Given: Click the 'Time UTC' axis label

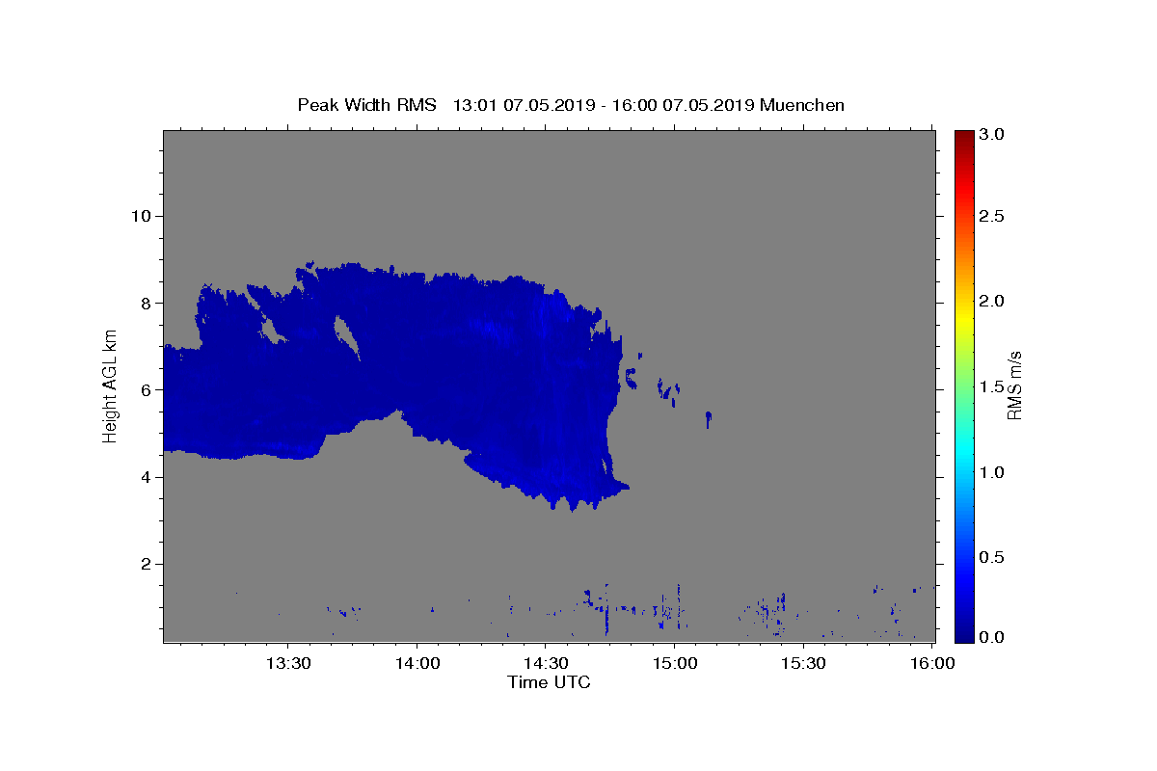Looking at the screenshot, I should (549, 682).
